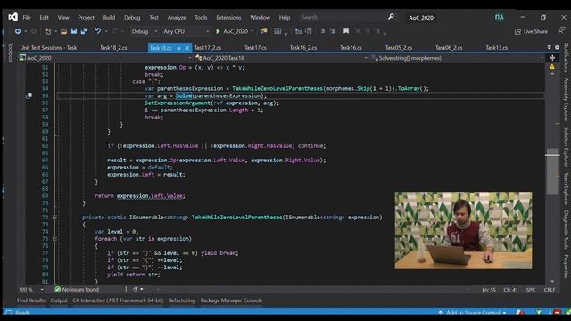571x321 pixels.
Task: Click the Ln: 55 line indicator
Action: click(489, 290)
